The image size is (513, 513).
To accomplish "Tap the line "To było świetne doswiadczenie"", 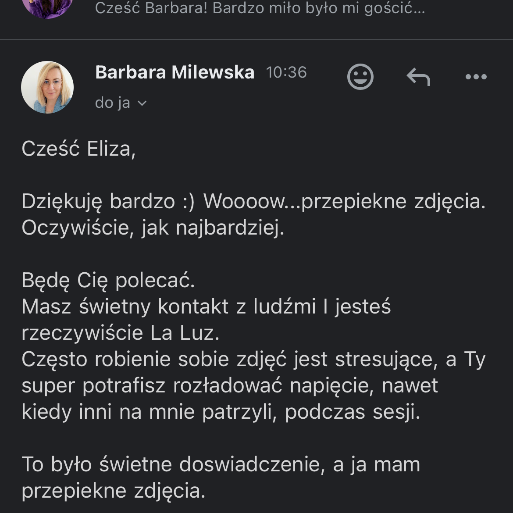I will (221, 464).
